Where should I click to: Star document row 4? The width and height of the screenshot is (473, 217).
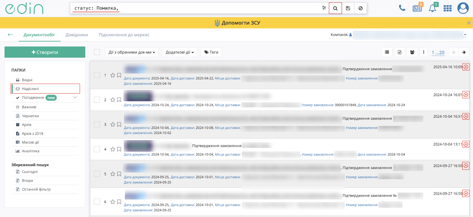[x=113, y=149]
